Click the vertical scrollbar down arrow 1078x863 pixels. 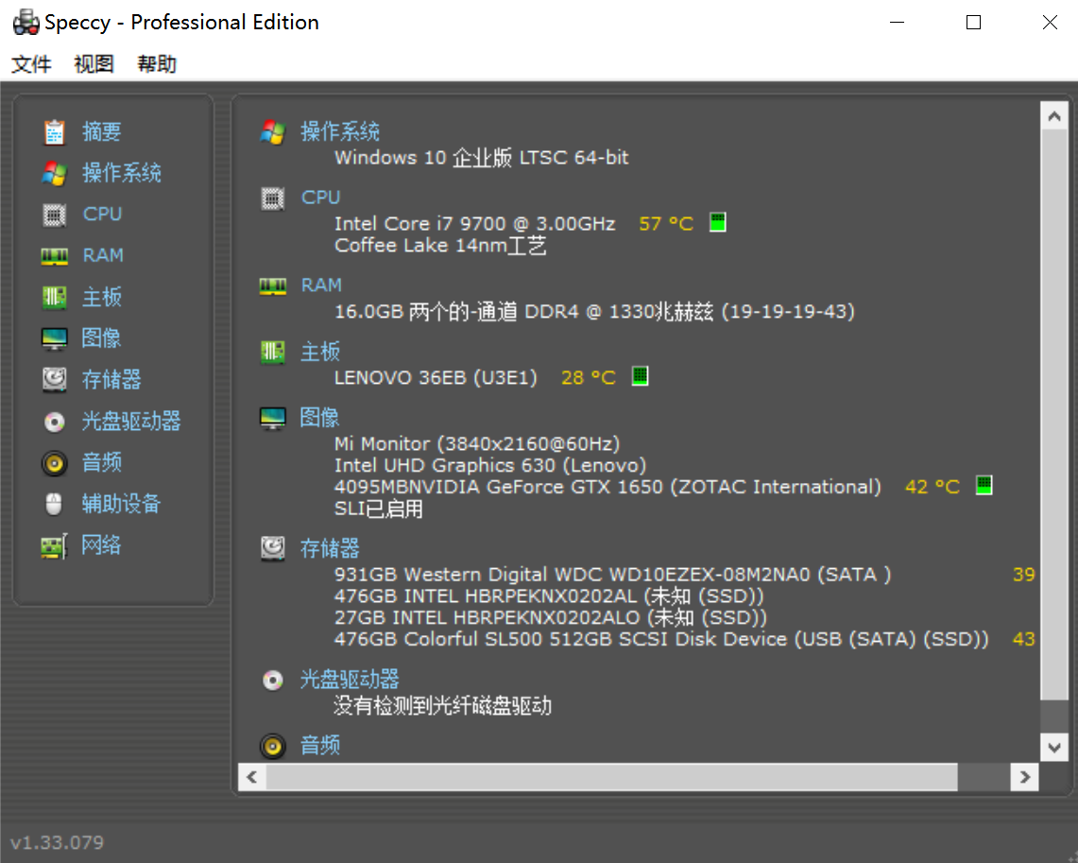[1054, 747]
